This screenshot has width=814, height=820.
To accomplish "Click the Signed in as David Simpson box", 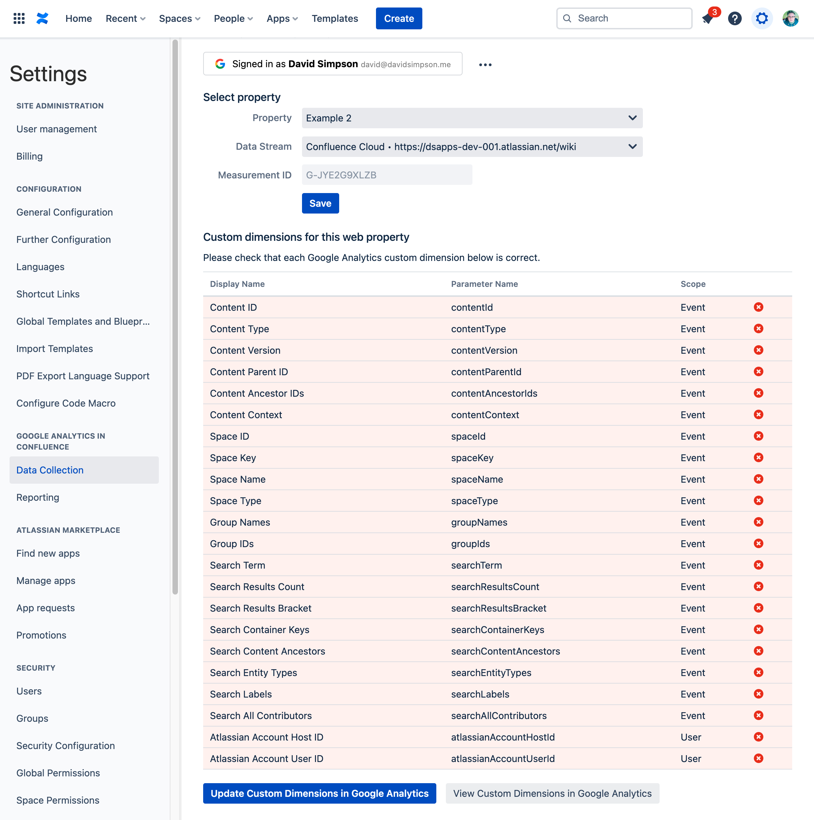I will [333, 64].
